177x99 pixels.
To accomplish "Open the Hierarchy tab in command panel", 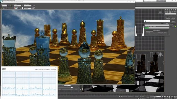I will (169, 10).
